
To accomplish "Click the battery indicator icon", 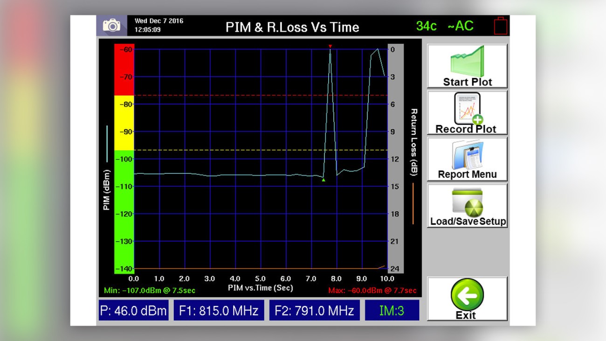I will [x=500, y=26].
